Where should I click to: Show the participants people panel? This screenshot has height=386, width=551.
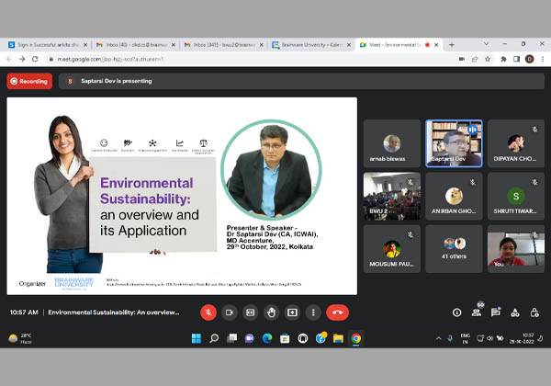[476, 312]
